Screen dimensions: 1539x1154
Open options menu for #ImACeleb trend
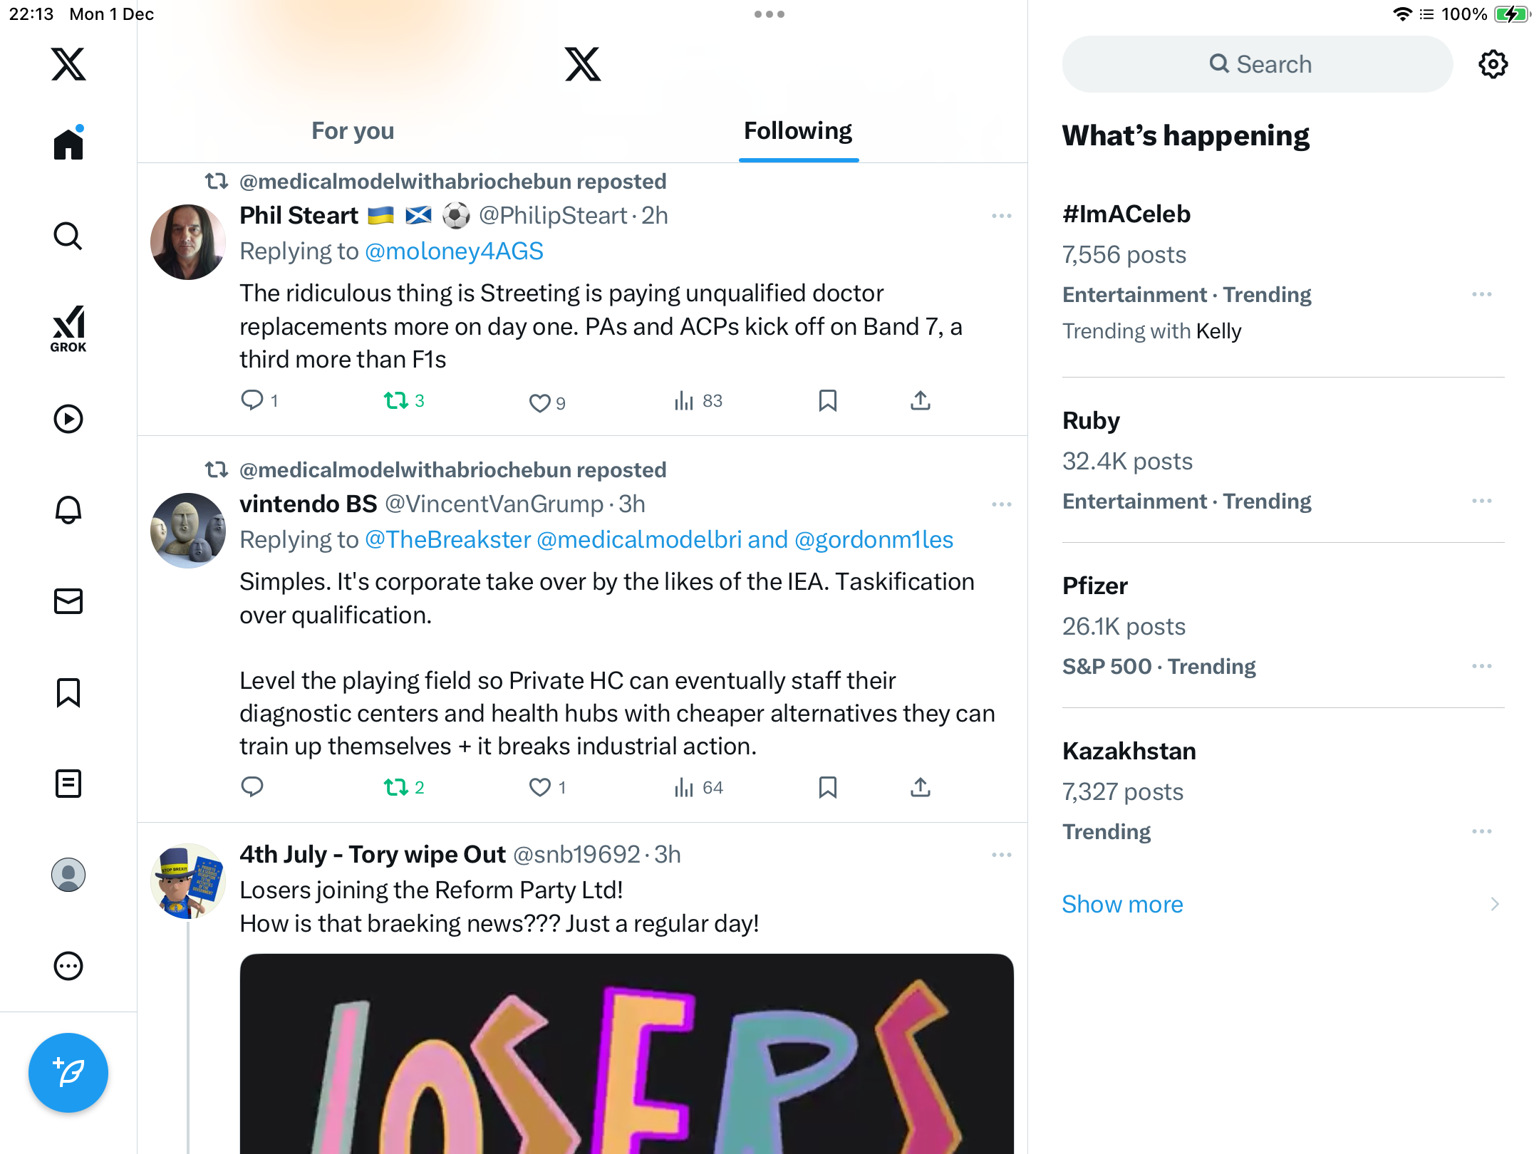pos(1481,294)
